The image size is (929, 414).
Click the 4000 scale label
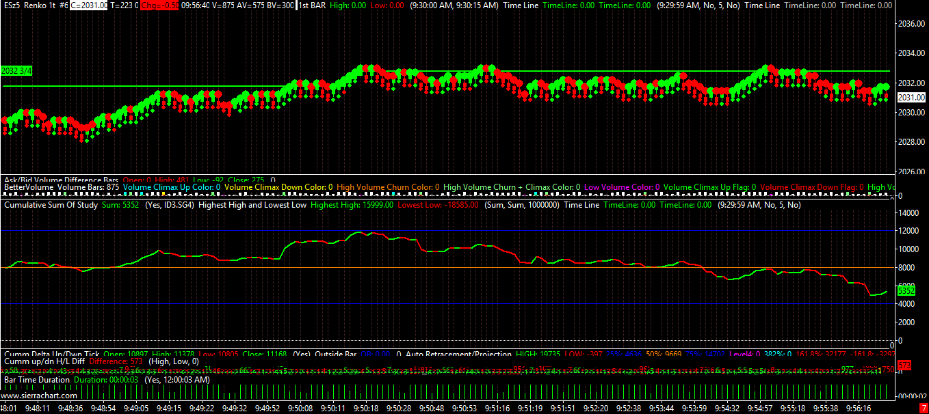click(905, 304)
